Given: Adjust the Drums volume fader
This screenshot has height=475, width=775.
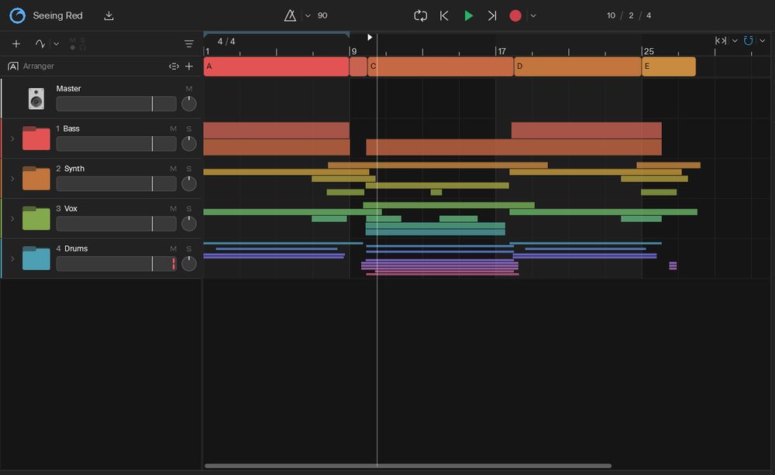Looking at the screenshot, I should pyautogui.click(x=116, y=263).
